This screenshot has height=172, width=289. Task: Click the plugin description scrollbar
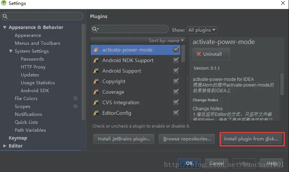[282, 84]
